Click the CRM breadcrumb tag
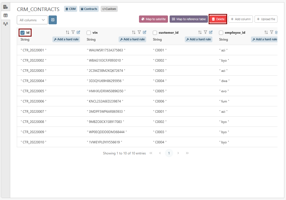This screenshot has width=286, height=200. [x=71, y=9]
